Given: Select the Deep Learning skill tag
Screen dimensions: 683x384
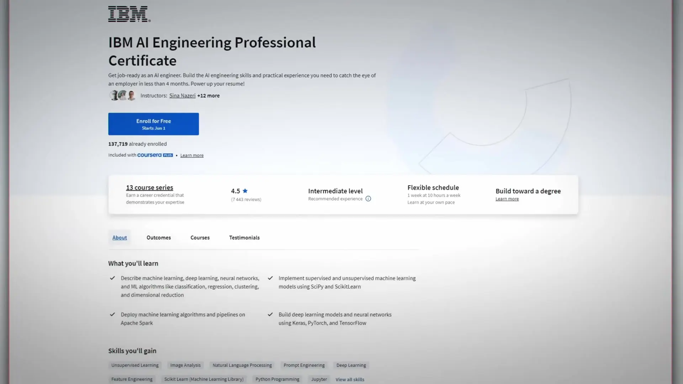Looking at the screenshot, I should coord(351,365).
